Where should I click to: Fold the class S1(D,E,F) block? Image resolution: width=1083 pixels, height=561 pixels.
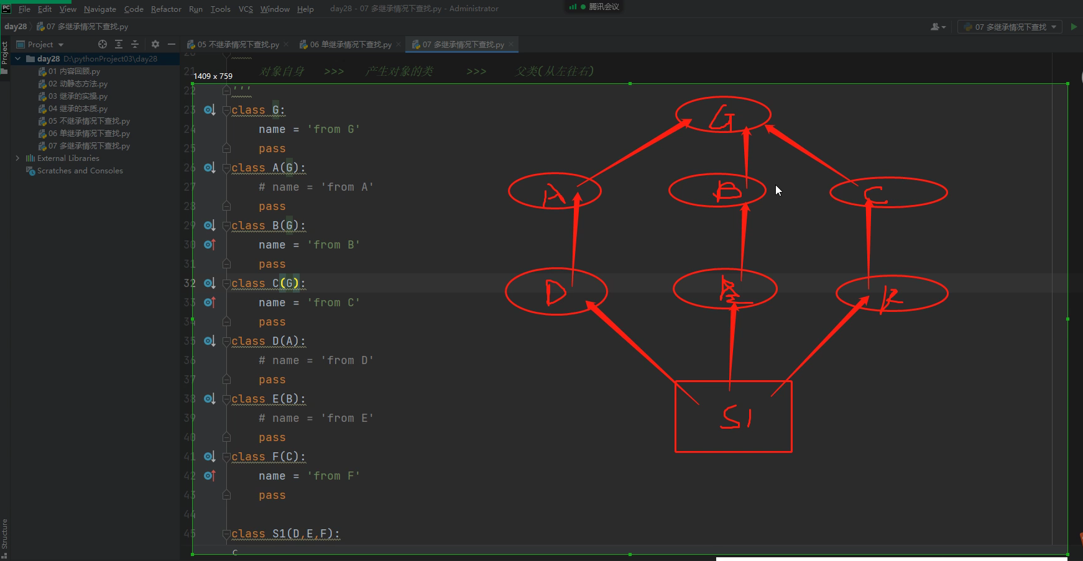point(226,534)
